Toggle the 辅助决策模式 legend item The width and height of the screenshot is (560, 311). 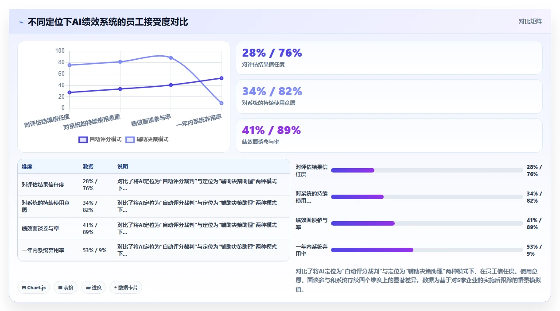pos(147,139)
